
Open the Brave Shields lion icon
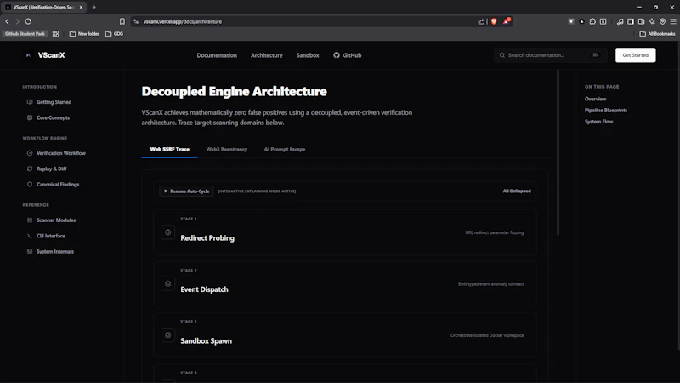[x=494, y=21]
